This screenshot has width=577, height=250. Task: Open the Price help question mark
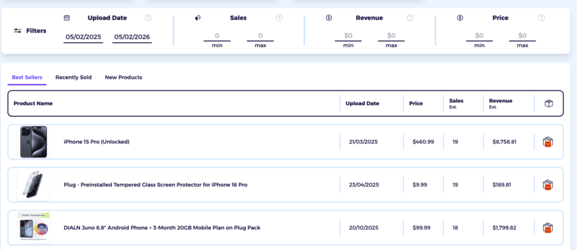(x=542, y=17)
